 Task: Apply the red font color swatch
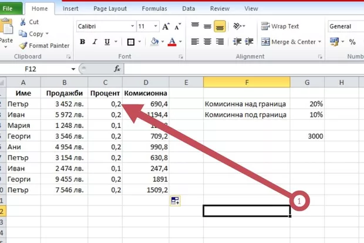click(x=171, y=42)
